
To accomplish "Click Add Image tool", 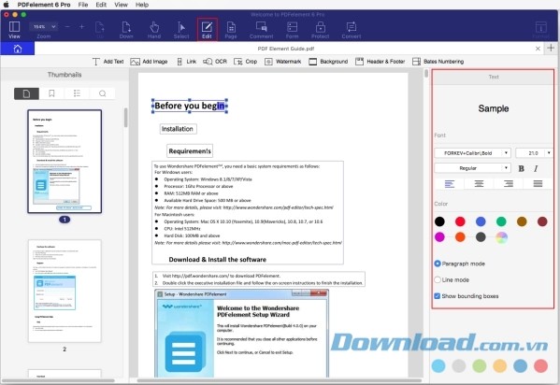I will pos(149,62).
